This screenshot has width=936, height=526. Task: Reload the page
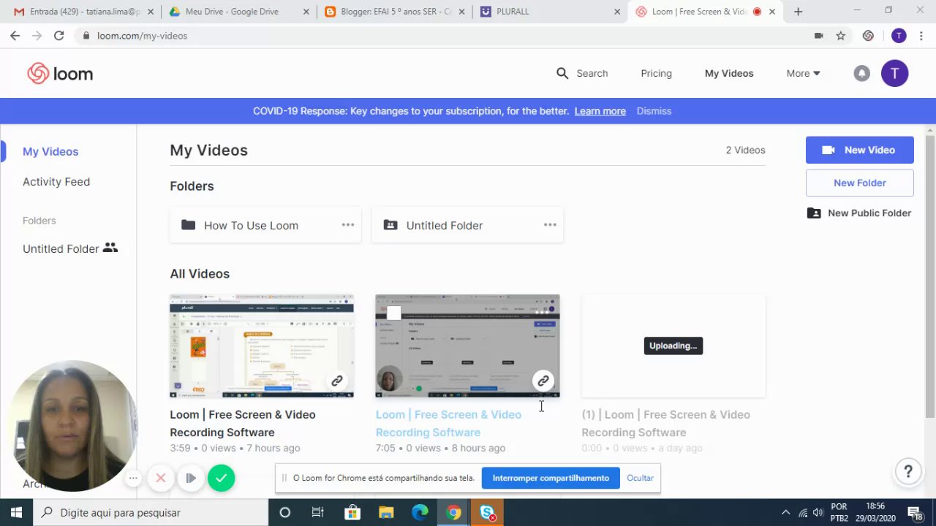(x=58, y=35)
